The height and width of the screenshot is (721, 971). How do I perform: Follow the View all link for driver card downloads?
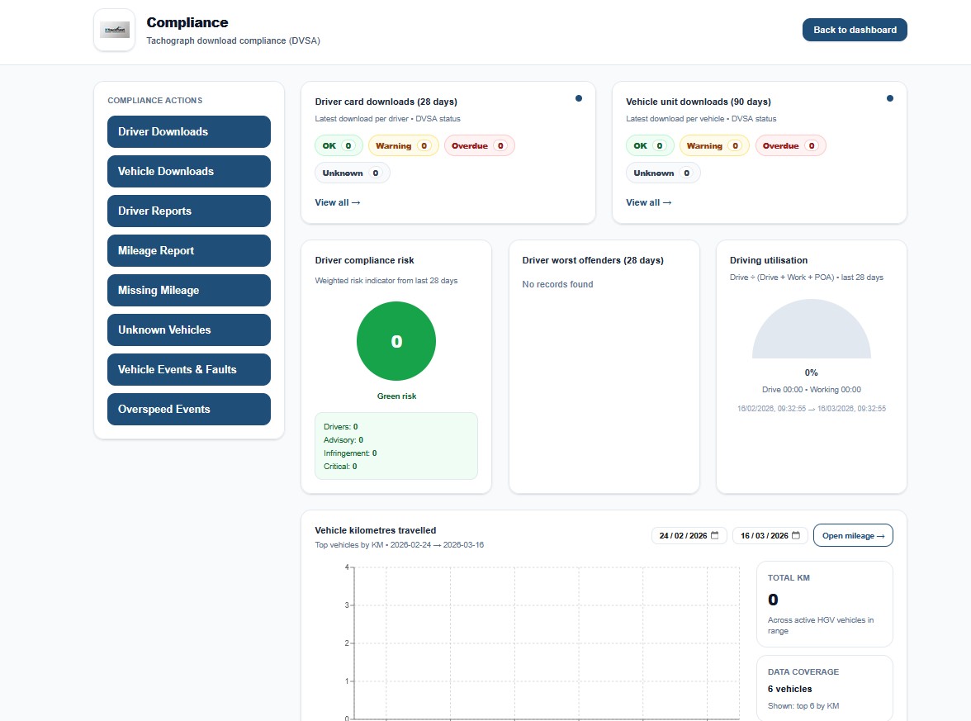338,202
